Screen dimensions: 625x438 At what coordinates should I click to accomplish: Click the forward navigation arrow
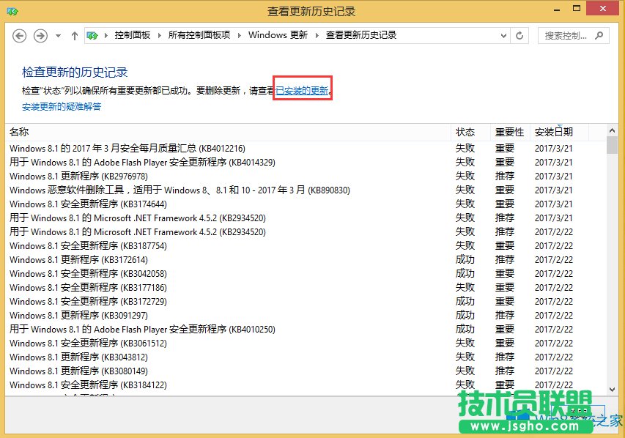point(40,35)
